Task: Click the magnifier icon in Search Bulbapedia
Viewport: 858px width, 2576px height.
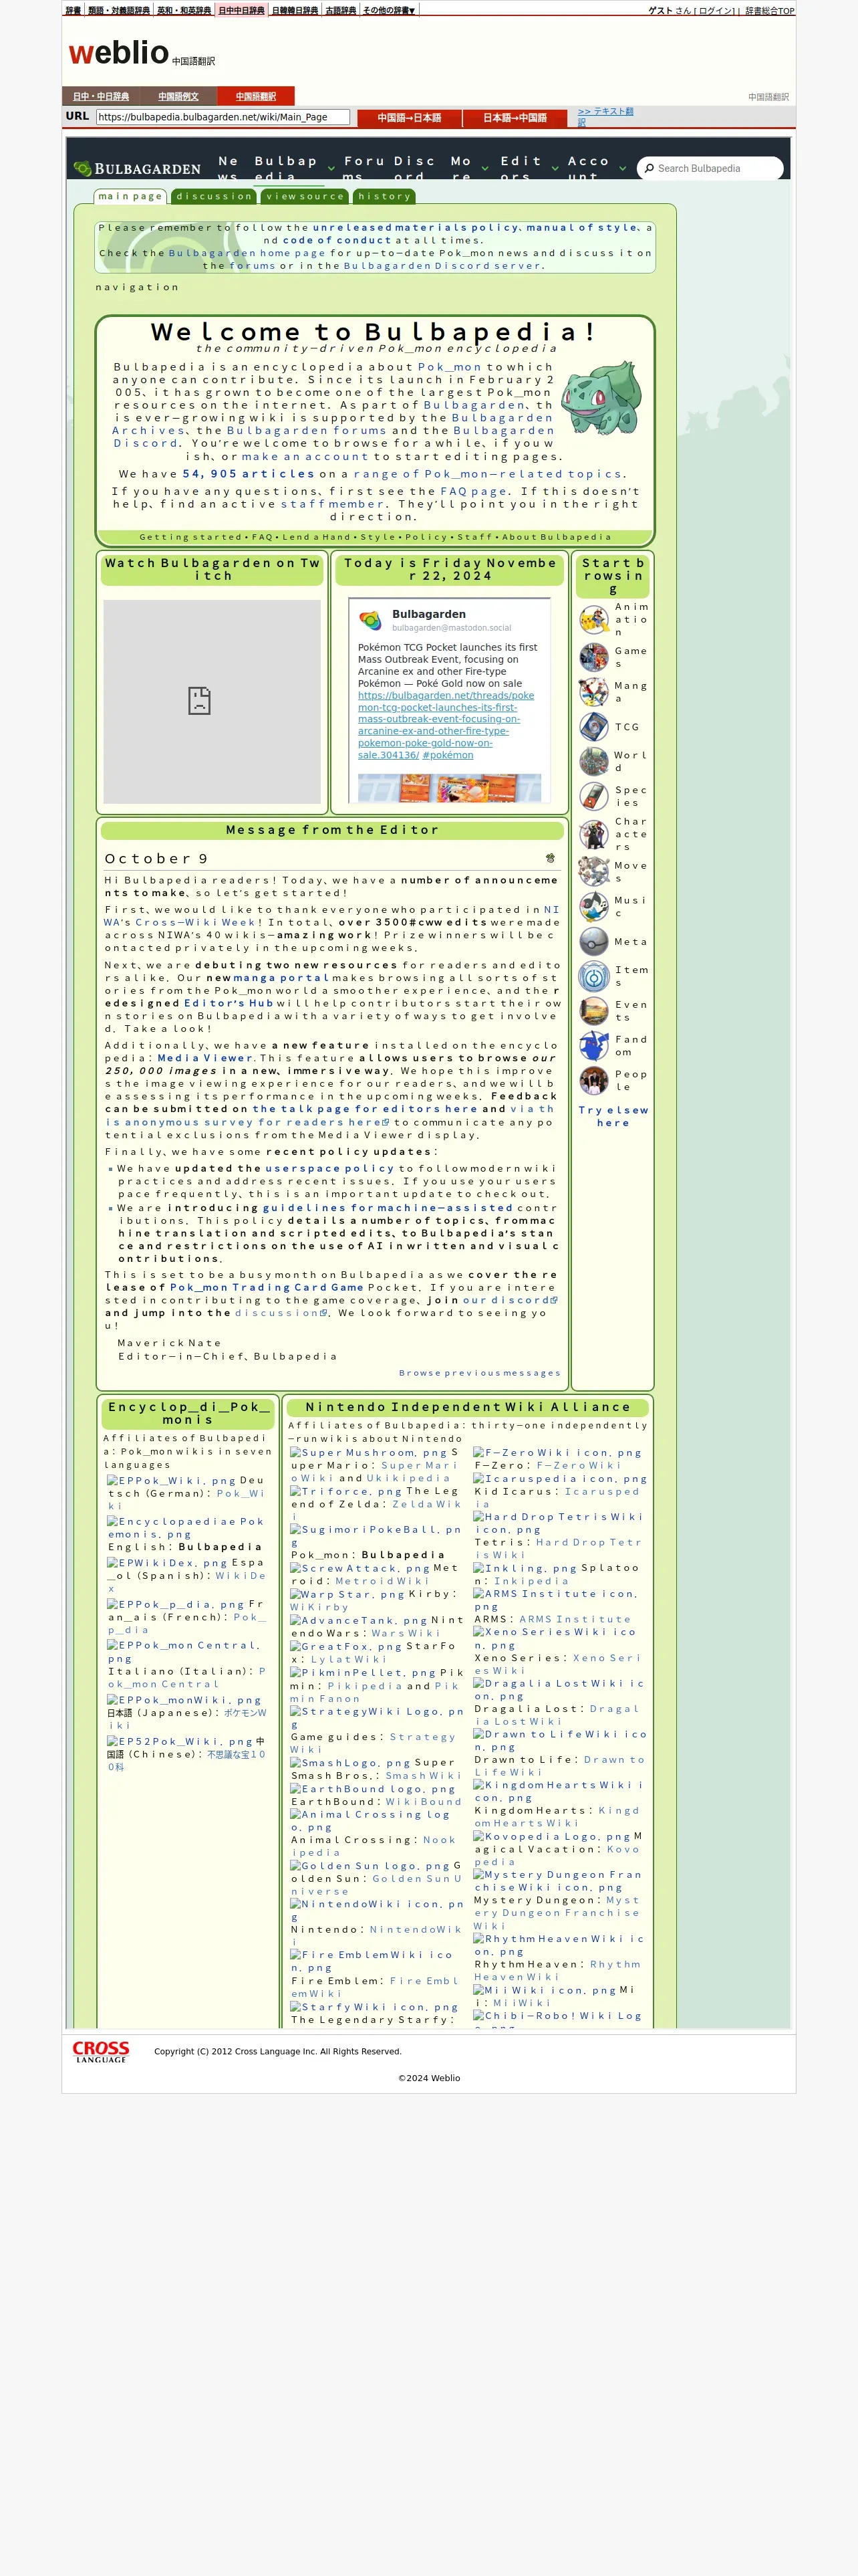Action: click(x=648, y=169)
